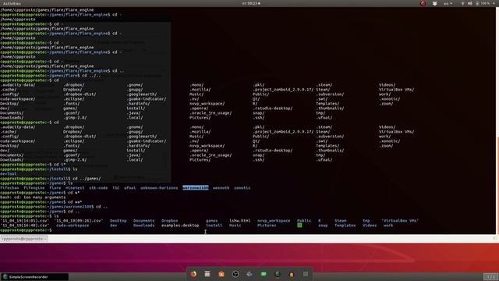Open the volume icon in top bar
This screenshot has width=499, height=281.
pos(469,3)
